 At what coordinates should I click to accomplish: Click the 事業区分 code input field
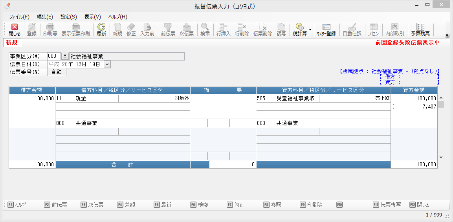54,56
